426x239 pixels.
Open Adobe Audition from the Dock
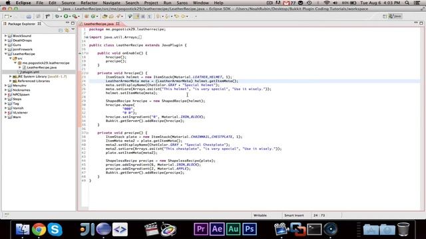233,229
